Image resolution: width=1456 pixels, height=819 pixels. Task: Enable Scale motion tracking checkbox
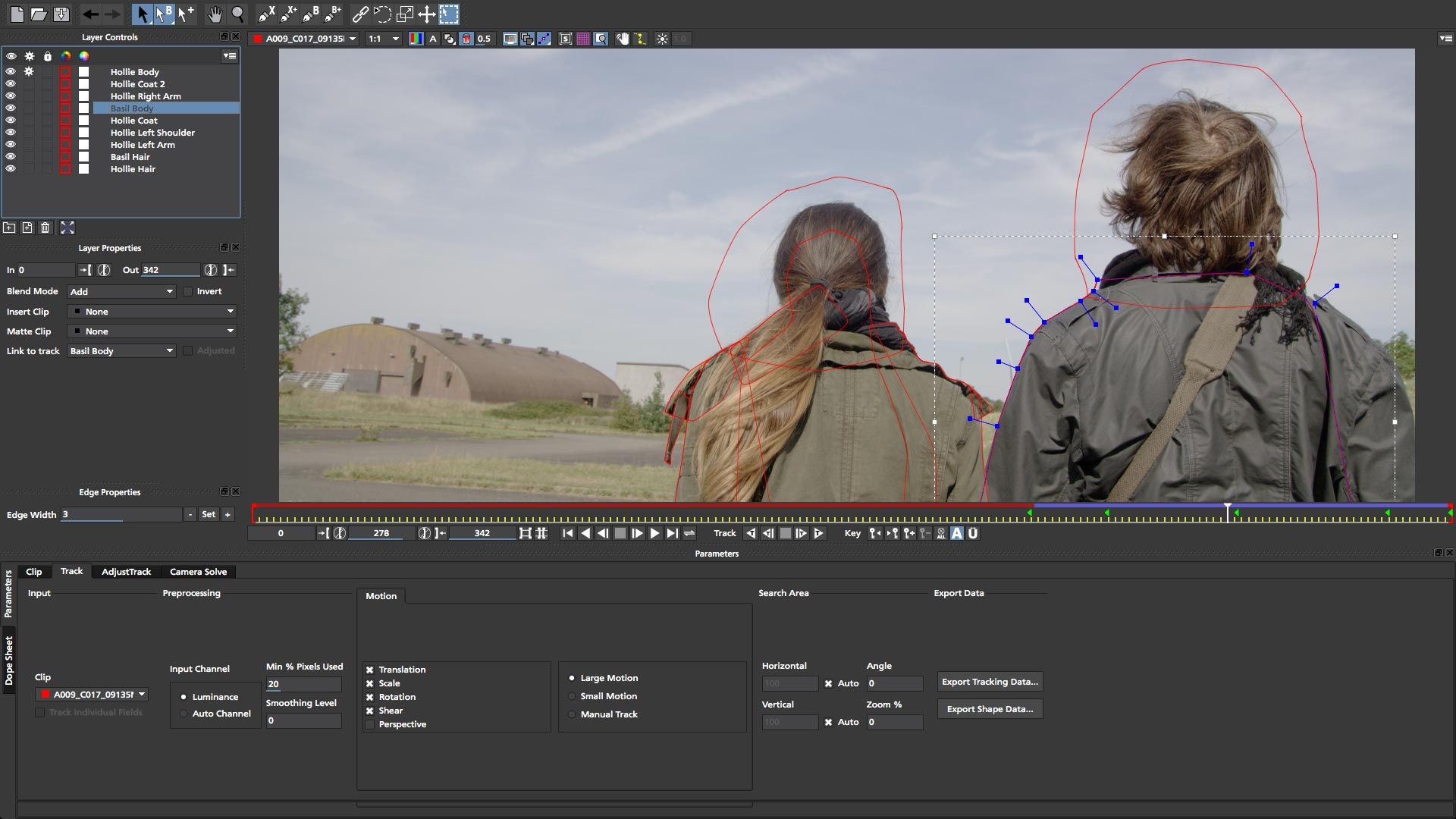click(369, 683)
